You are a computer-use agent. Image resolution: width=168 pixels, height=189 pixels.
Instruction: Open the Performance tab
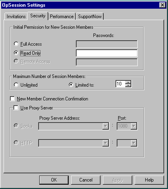(62, 17)
